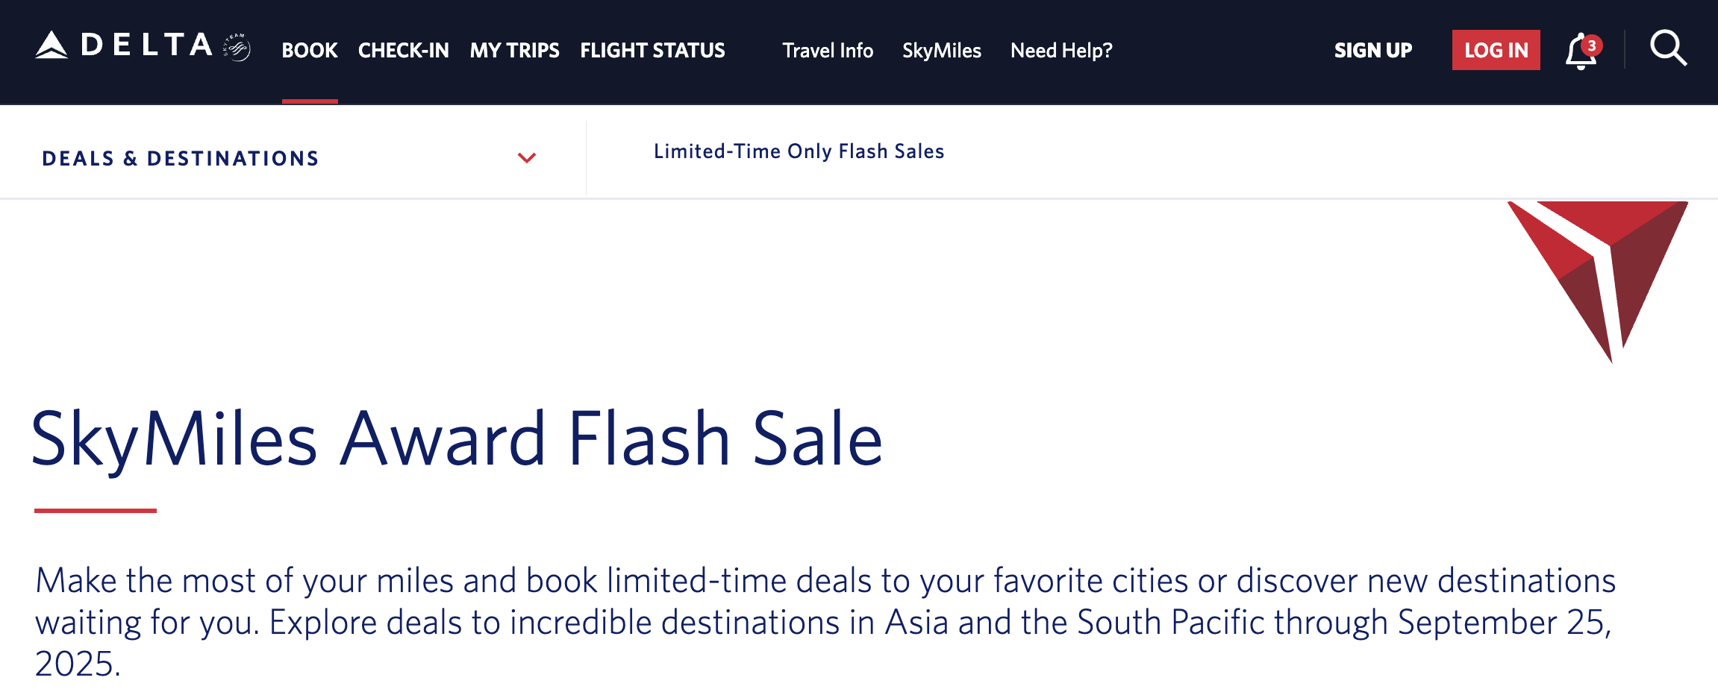Open site search with the magnifier icon
The height and width of the screenshot is (698, 1718).
[1668, 49]
